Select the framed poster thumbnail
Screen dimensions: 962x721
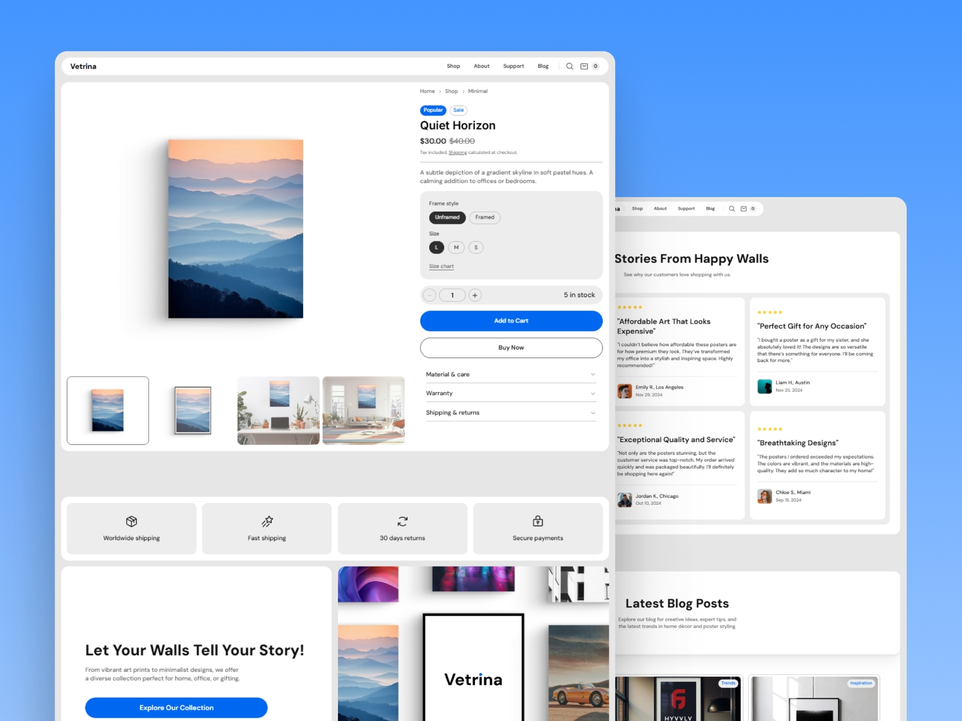coord(193,410)
